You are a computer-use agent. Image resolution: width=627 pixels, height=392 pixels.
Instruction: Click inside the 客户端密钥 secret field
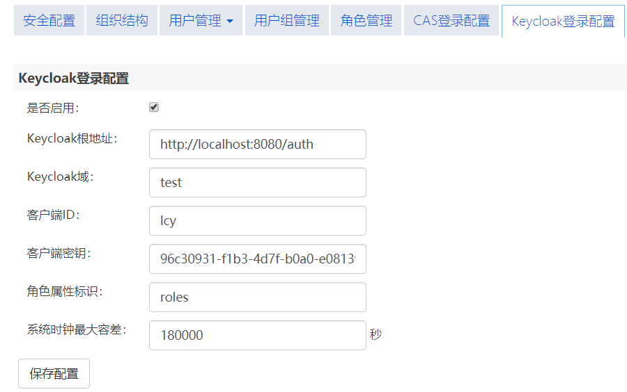[x=257, y=259]
